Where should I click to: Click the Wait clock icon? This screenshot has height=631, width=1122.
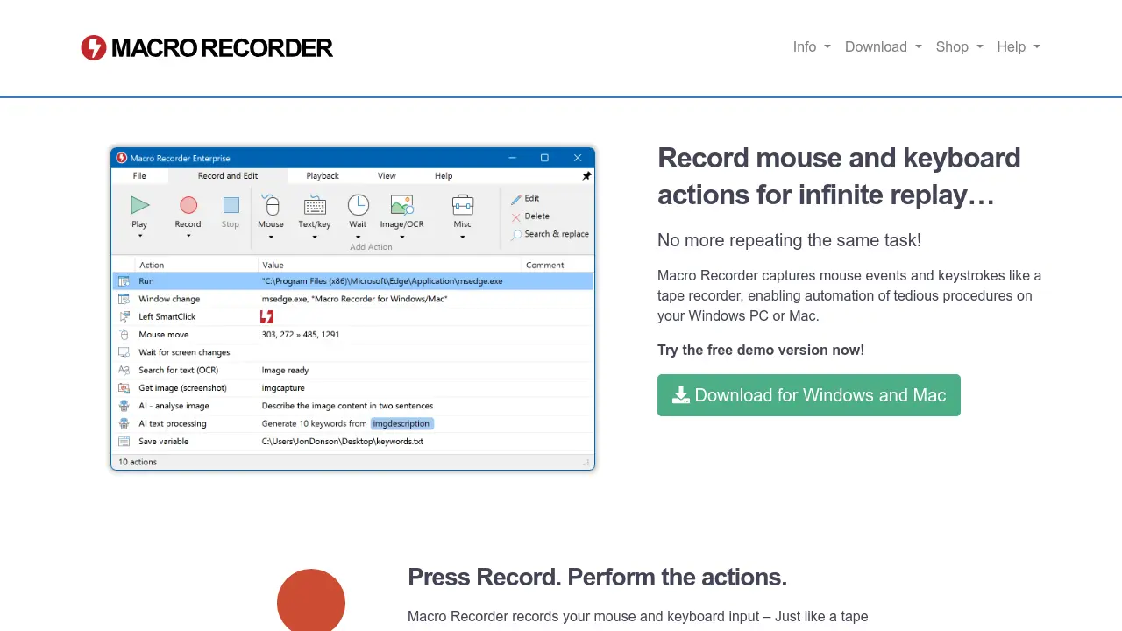click(358, 203)
